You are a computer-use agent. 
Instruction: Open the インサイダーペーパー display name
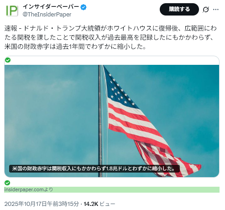coord(51,7)
